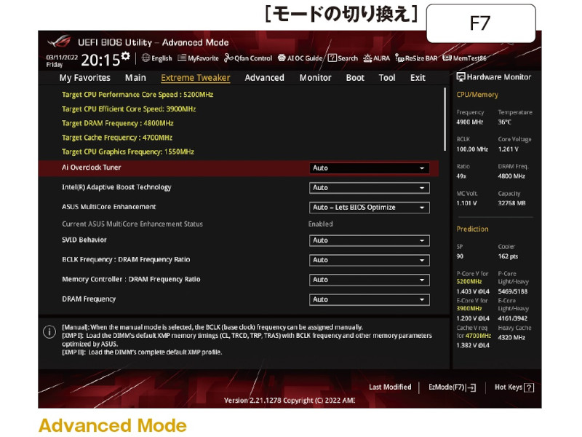Open the Exit tab
Screen dimensions: 582x437
(418, 78)
